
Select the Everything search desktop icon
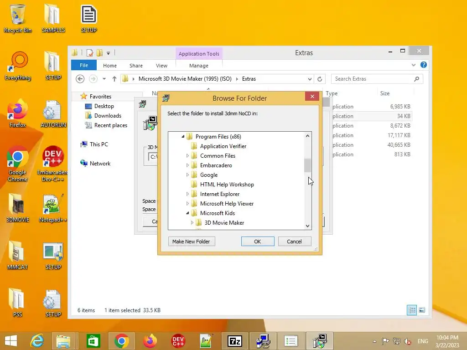[x=18, y=66]
